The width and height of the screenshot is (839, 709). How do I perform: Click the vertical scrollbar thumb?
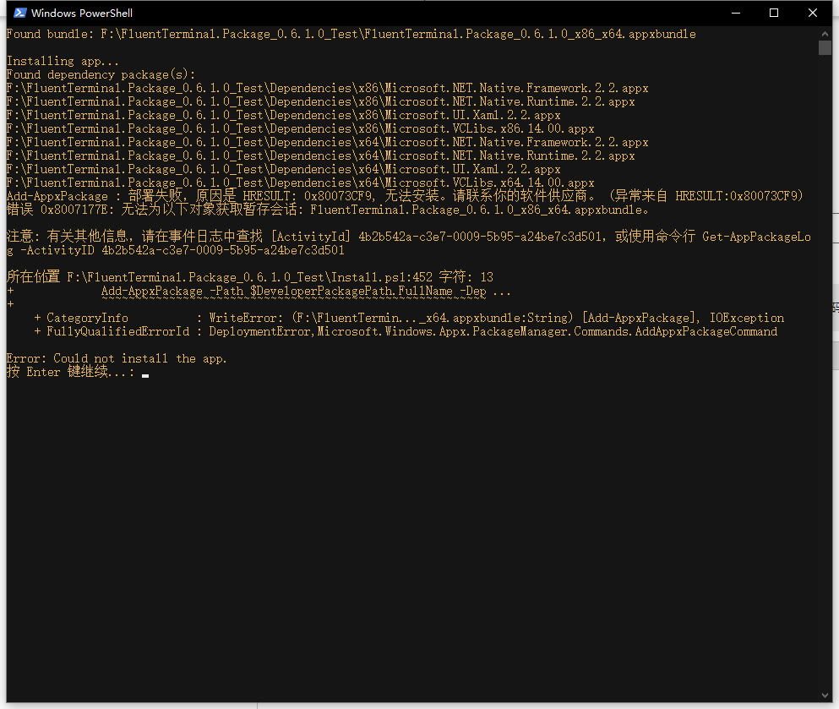point(825,47)
